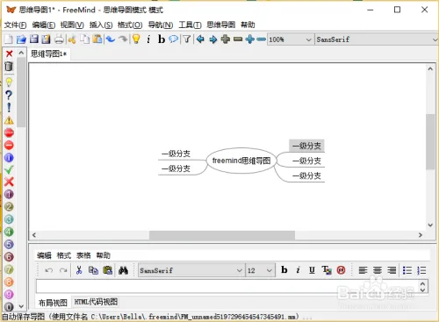
Task: Open the filter funnel tool
Action: (x=187, y=39)
